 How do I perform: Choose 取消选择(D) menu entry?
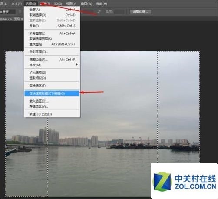(52, 15)
